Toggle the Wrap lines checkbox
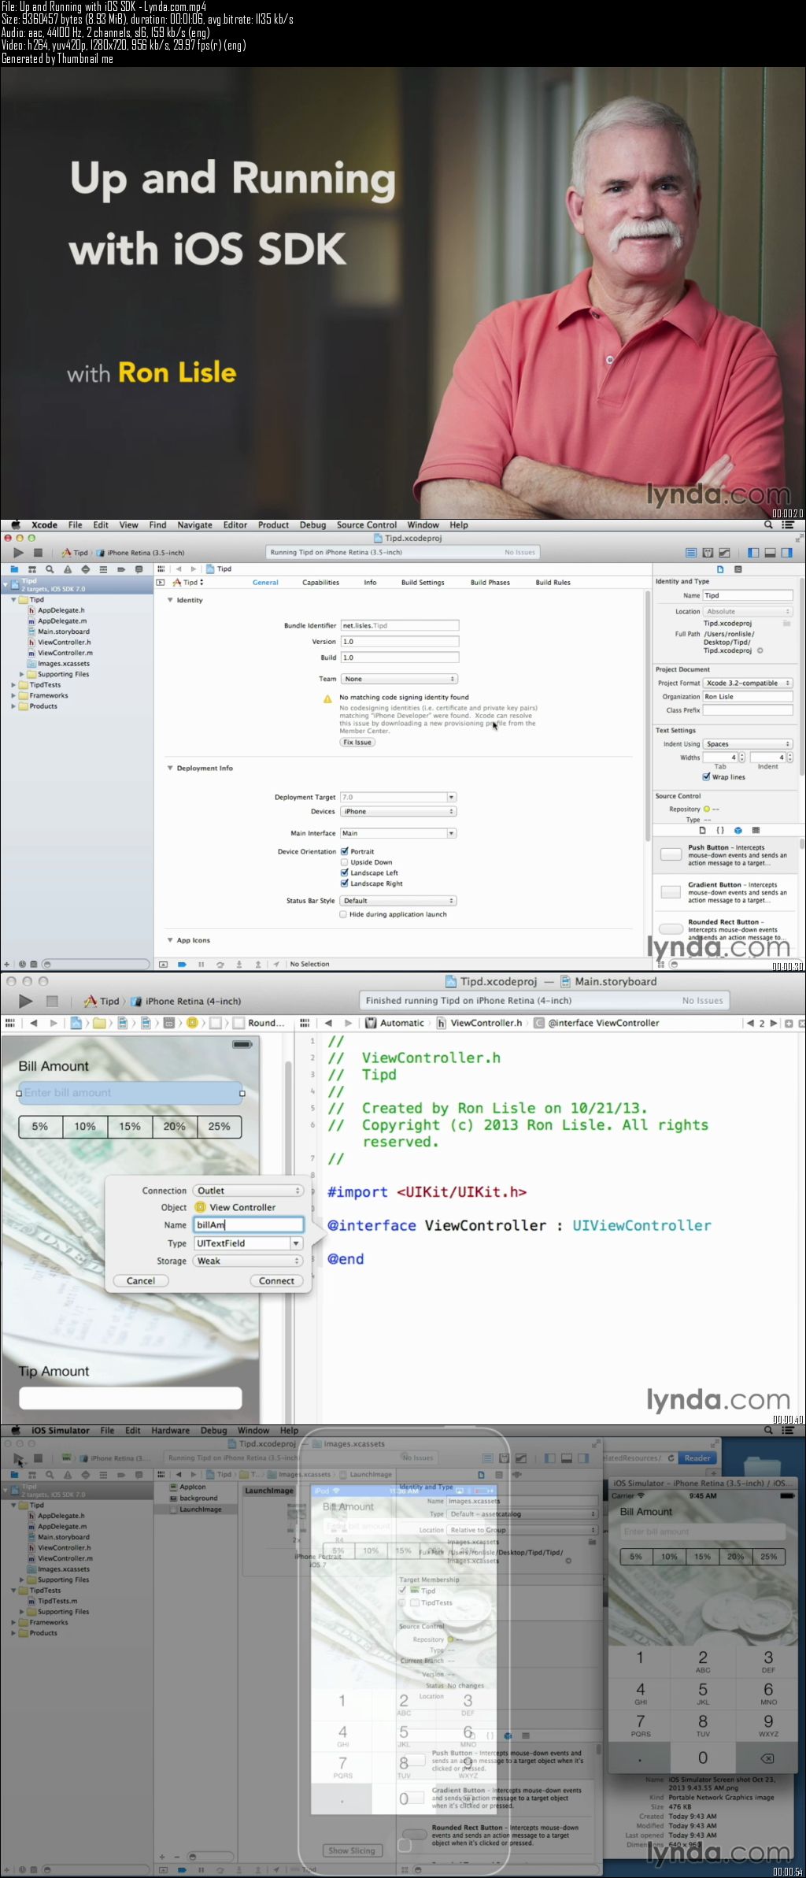 click(x=707, y=776)
